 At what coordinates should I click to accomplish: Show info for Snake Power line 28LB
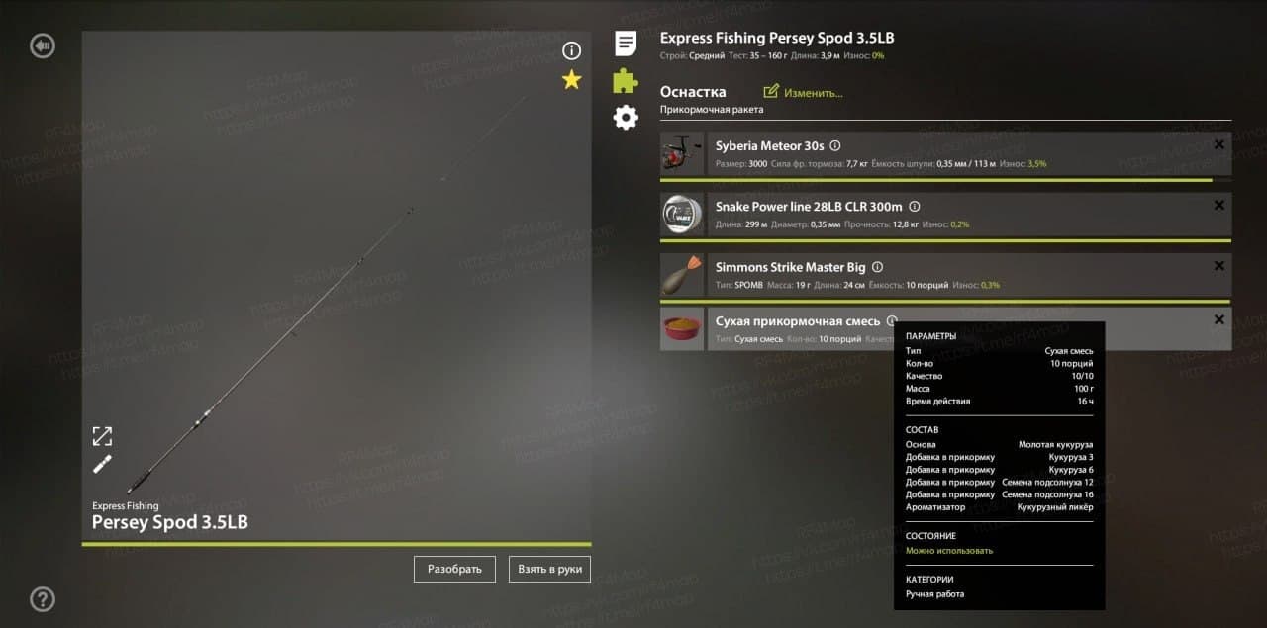915,207
